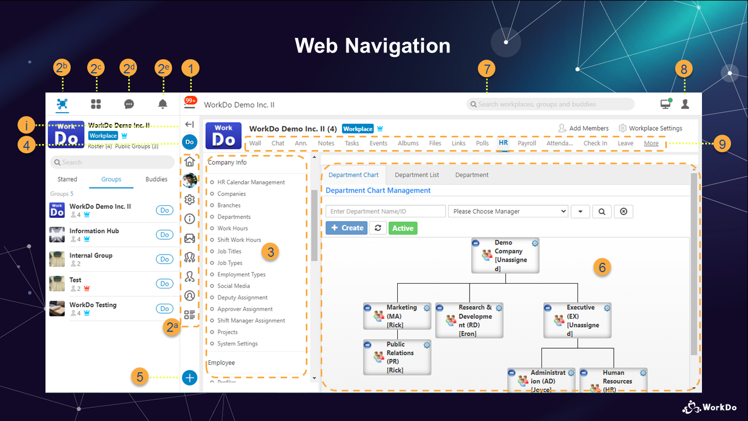This screenshot has height=421, width=748.
Task: Click the clear filter X button
Action: (624, 211)
